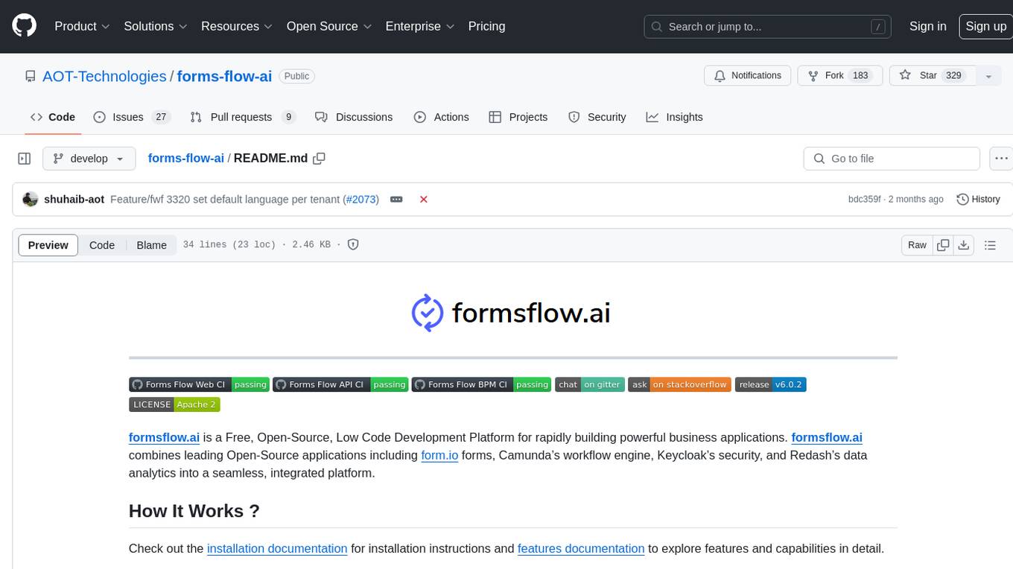Open the Pricing page

pyautogui.click(x=486, y=26)
